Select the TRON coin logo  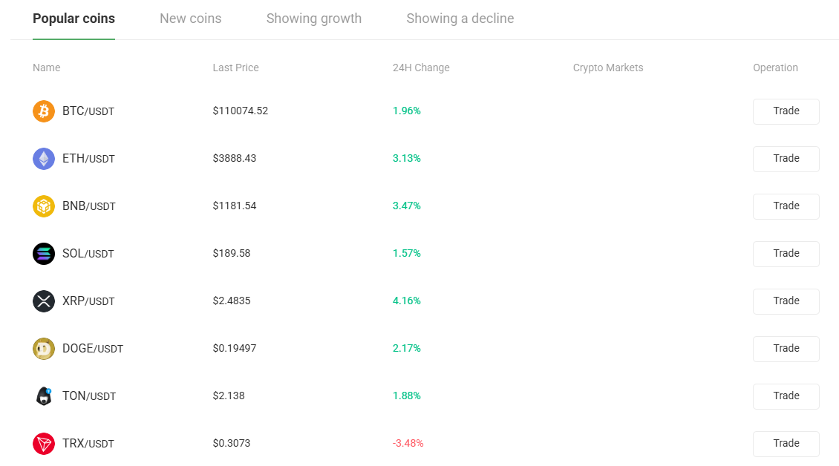(x=44, y=444)
